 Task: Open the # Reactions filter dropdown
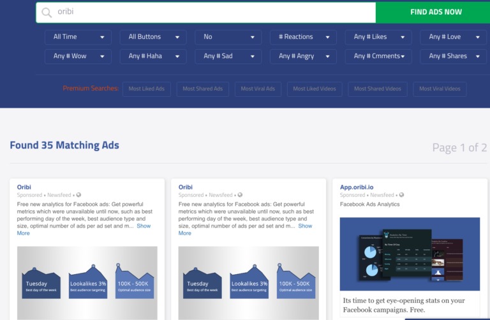pyautogui.click(x=303, y=37)
